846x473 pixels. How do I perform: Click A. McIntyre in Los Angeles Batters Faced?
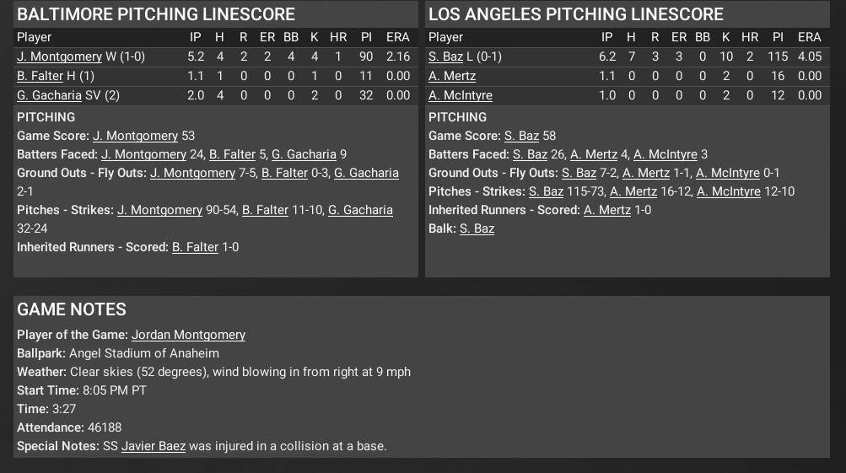665,154
